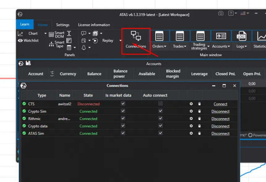The height and width of the screenshot is (182, 266).
Task: Click the State column header
Action: [88, 95]
